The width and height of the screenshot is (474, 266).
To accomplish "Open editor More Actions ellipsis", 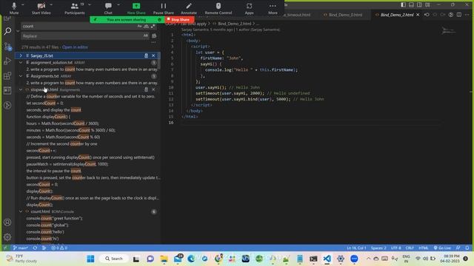I will [x=467, y=15].
